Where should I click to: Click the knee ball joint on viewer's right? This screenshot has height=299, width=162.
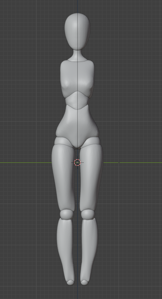pyautogui.click(x=88, y=214)
